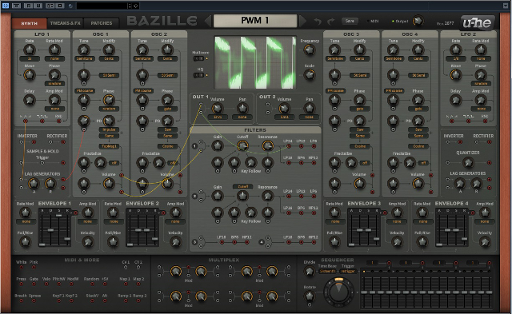Click the Filter 1 LP24 output jack
The image size is (512, 314).
point(288,146)
